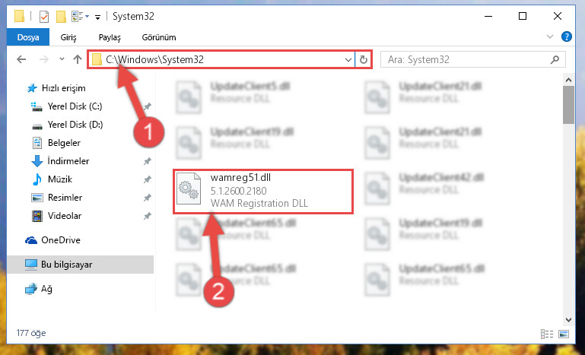The width and height of the screenshot is (585, 355).
Task: Click the vertical scrollbar thumb
Action: point(568,105)
